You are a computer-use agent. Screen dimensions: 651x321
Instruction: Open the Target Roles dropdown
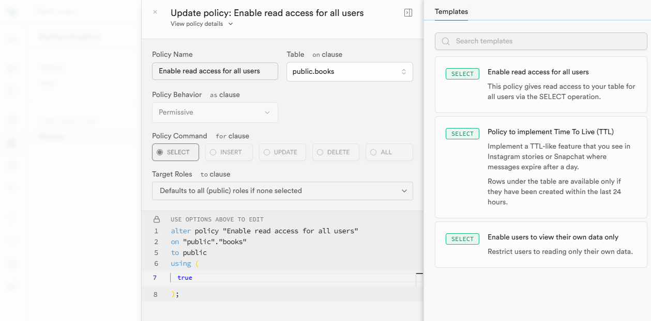pyautogui.click(x=282, y=191)
